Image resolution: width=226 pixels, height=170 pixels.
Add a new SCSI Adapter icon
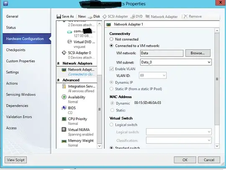click(x=105, y=17)
